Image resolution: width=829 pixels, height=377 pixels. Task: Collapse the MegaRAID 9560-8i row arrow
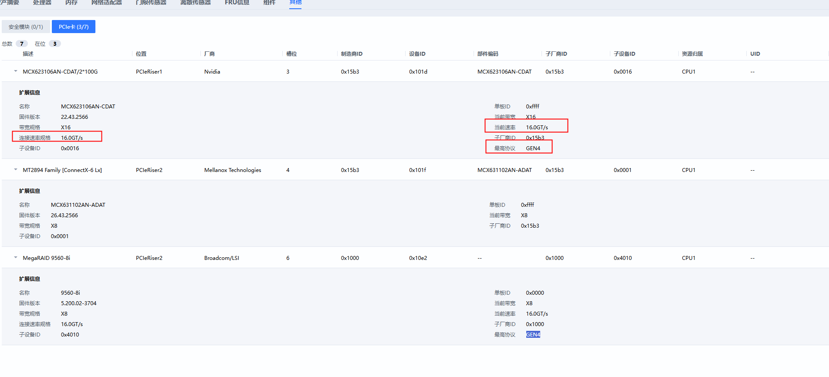pos(16,258)
